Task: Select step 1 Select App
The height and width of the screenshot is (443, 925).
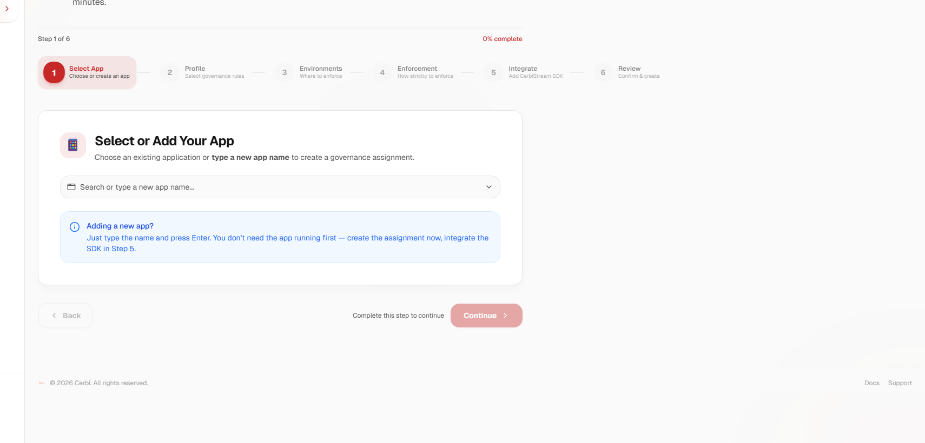Action: [x=87, y=72]
